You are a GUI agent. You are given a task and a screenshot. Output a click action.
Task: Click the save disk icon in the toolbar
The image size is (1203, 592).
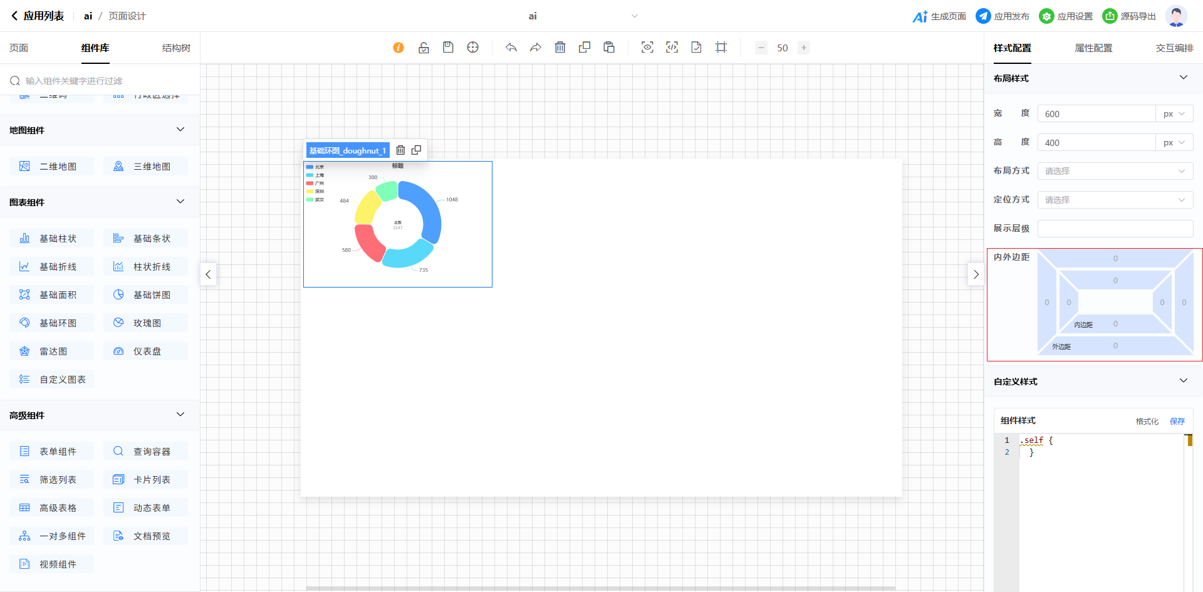448,48
